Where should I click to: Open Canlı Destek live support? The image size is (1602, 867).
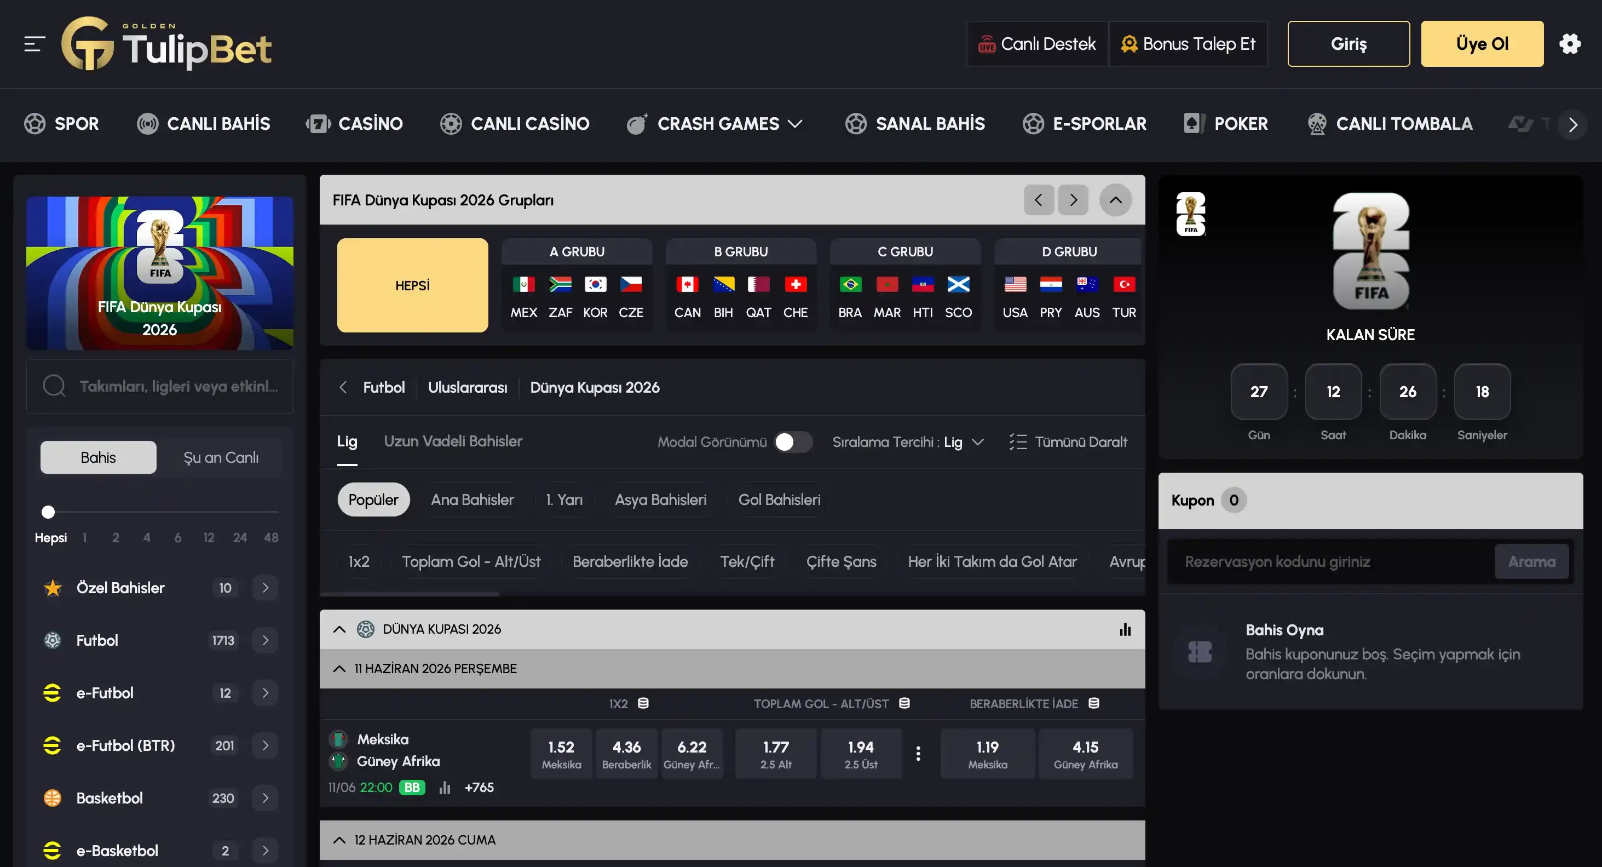(x=1036, y=43)
